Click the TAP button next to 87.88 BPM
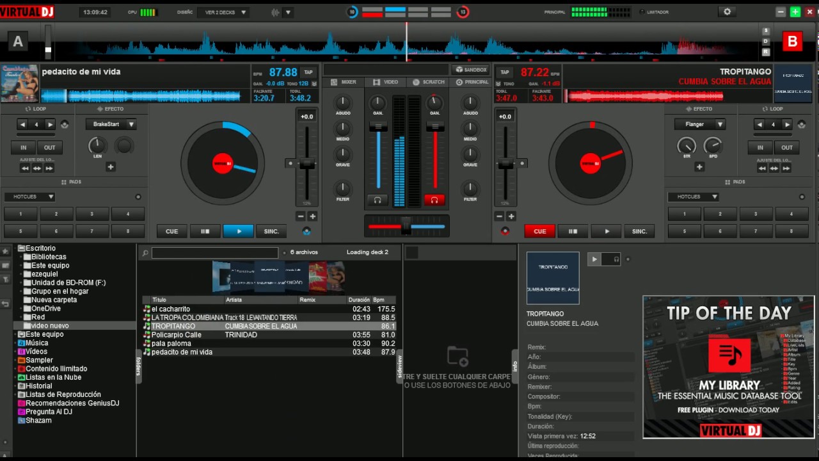This screenshot has height=461, width=819. (x=309, y=72)
